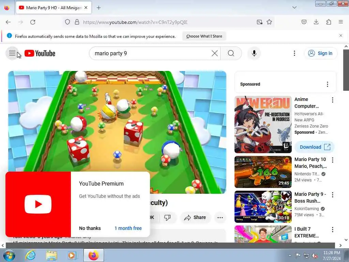Accept 1 month free Premium offer
Image resolution: width=349 pixels, height=262 pixels.
click(x=128, y=228)
